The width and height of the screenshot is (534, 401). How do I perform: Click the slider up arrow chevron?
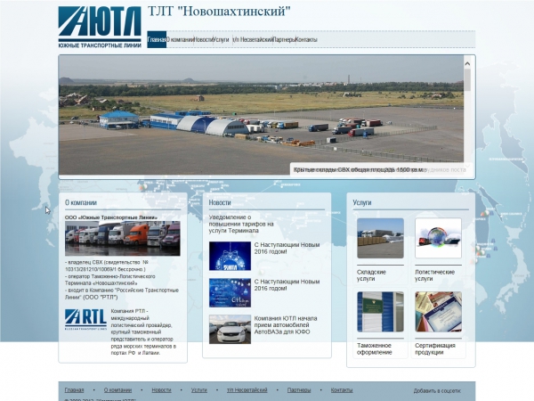pyautogui.click(x=467, y=63)
